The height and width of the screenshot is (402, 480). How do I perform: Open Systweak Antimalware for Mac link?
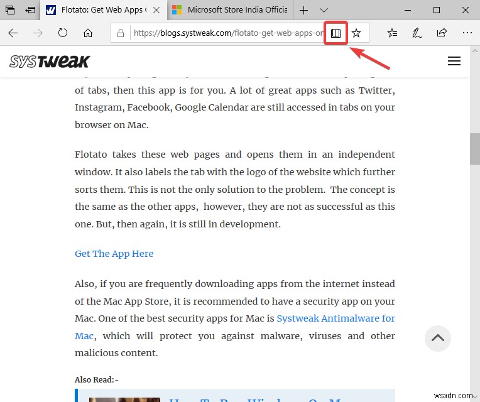point(336,318)
